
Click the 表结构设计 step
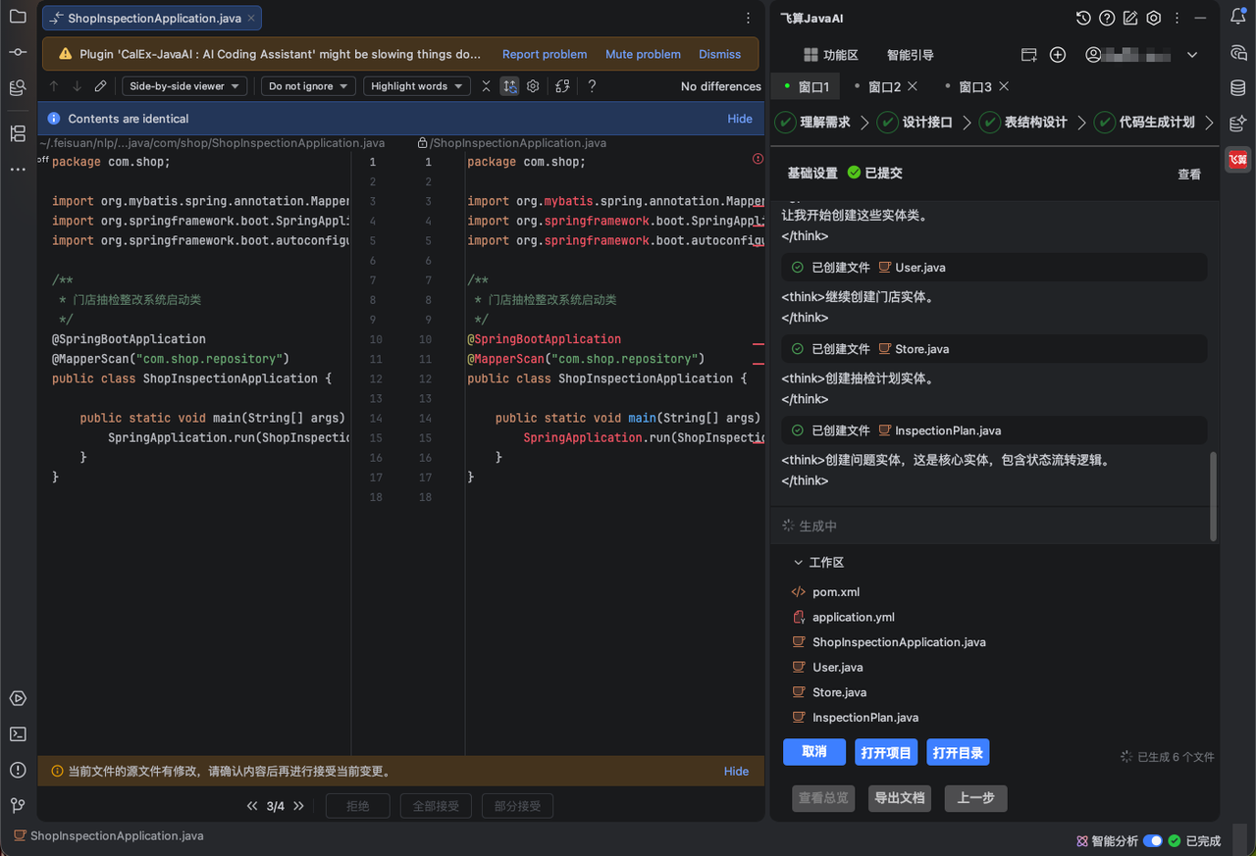pos(1023,123)
